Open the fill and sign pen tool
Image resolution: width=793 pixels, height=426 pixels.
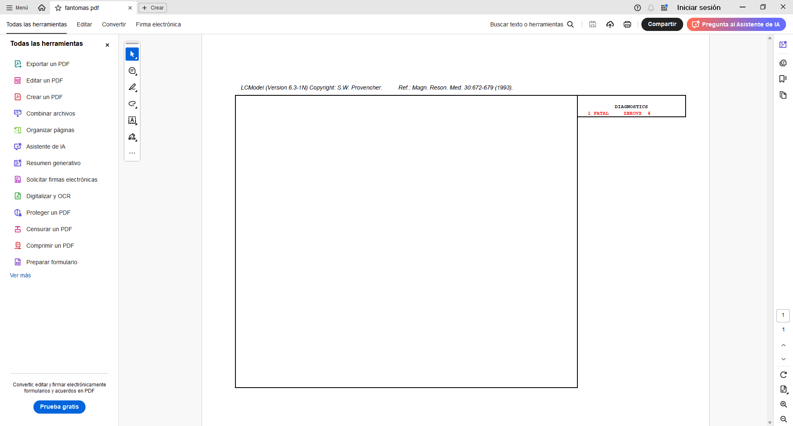(x=132, y=137)
